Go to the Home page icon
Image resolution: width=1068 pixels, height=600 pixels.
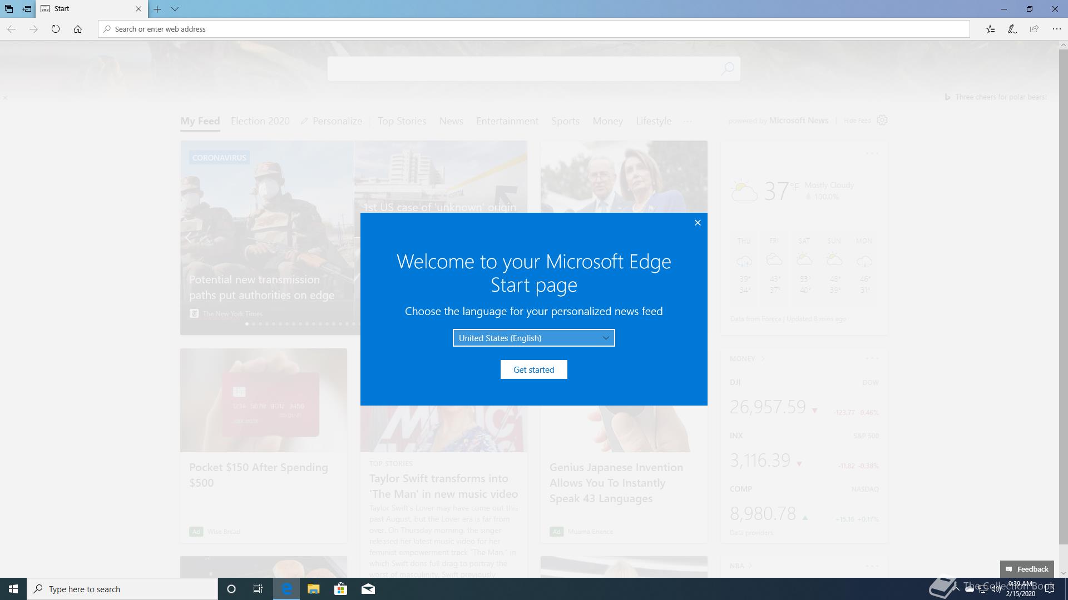78,29
